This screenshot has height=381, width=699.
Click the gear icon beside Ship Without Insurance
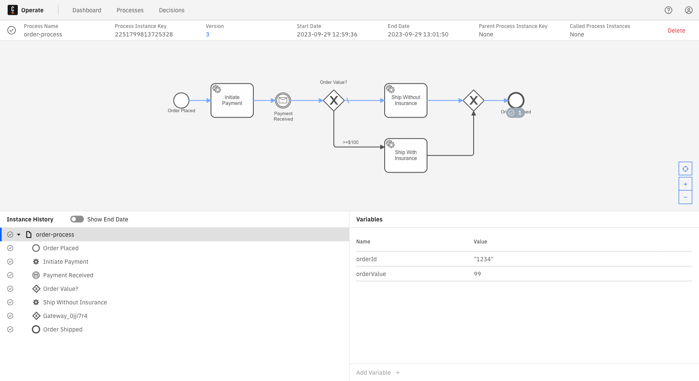point(36,302)
